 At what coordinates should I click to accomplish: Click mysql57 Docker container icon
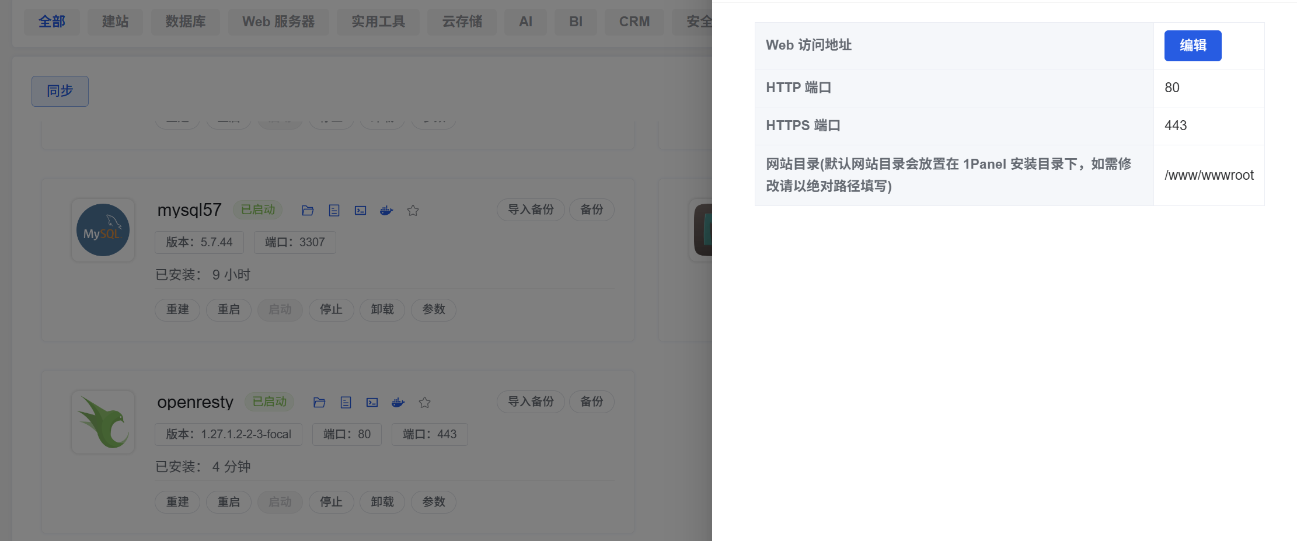tap(386, 211)
